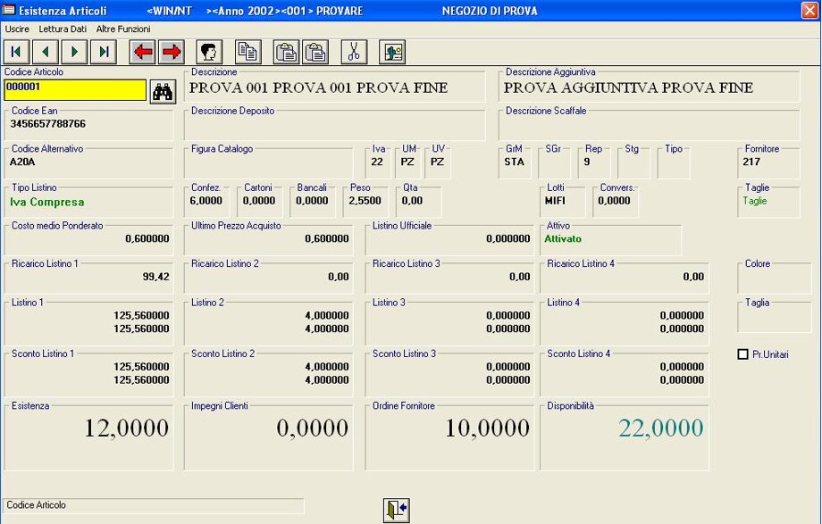Open the Uscire menu
The image size is (822, 524).
(17, 29)
